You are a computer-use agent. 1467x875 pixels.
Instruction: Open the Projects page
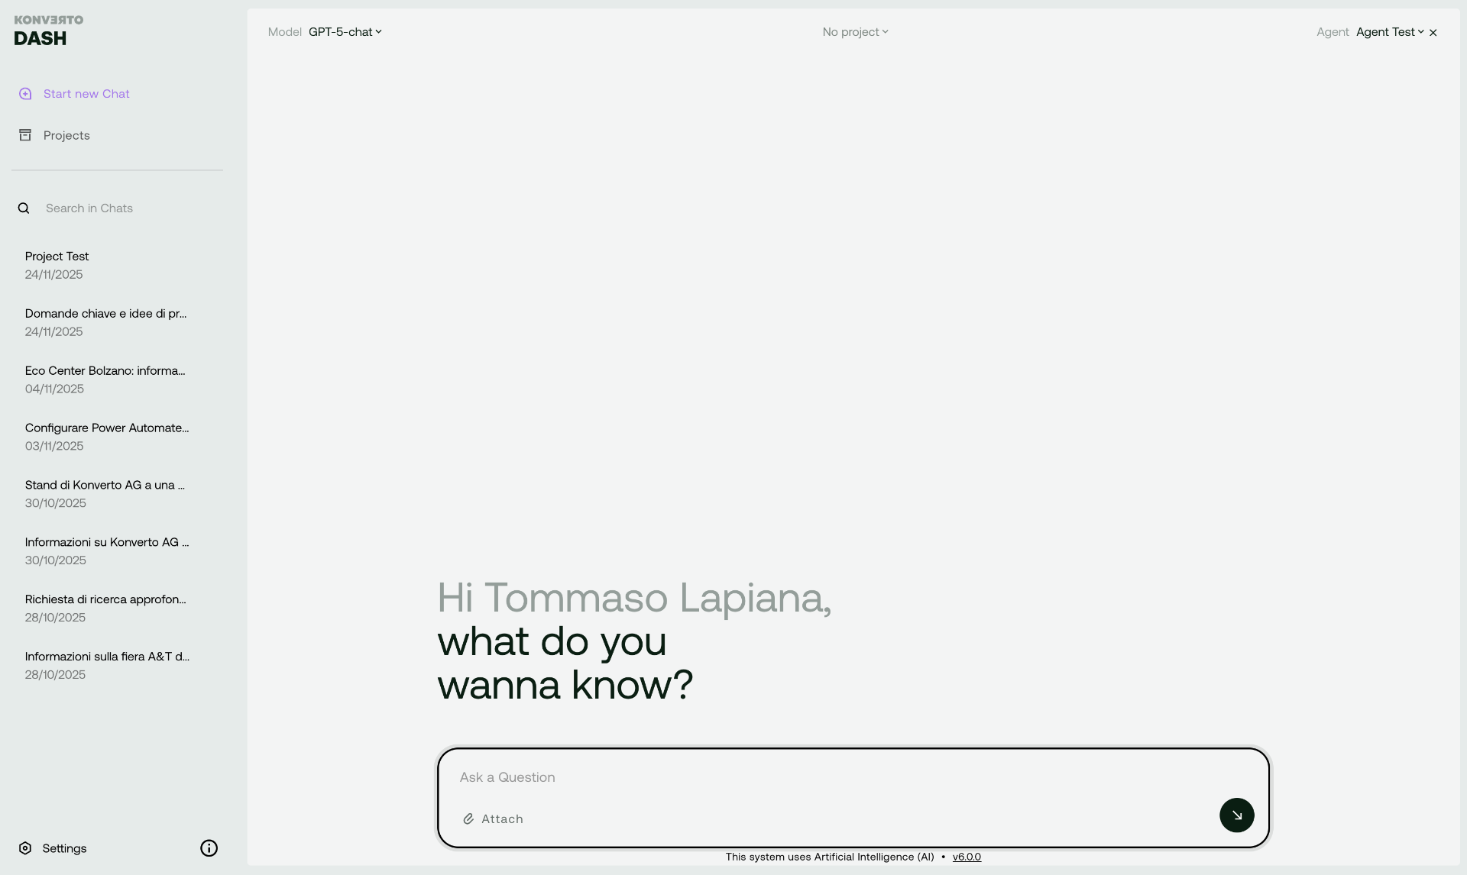[x=66, y=135]
